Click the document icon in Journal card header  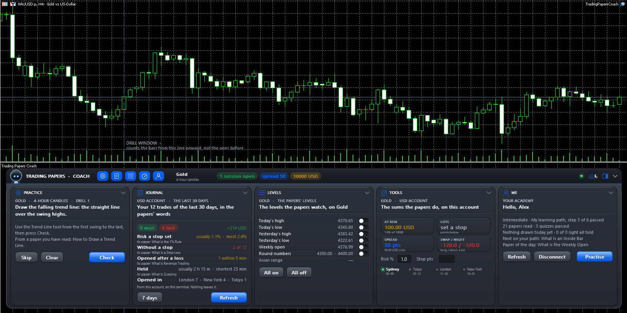(x=140, y=192)
